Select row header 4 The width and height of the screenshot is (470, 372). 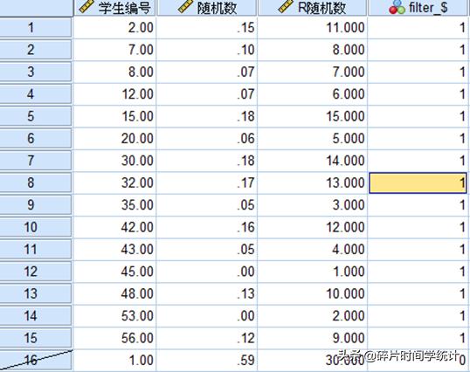click(36, 94)
